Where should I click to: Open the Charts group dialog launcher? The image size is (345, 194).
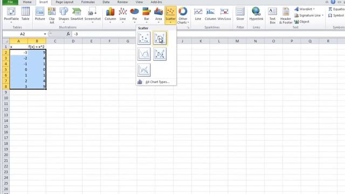(188, 27)
